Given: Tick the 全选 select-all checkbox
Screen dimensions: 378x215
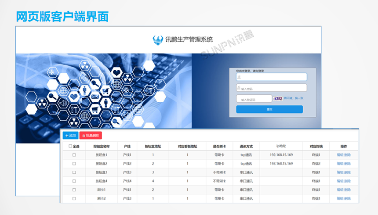Looking at the screenshot, I should (70, 146).
